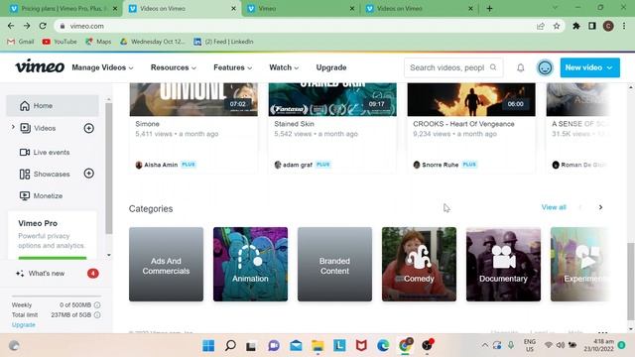Open the notifications bell
The image size is (635, 357).
(520, 67)
